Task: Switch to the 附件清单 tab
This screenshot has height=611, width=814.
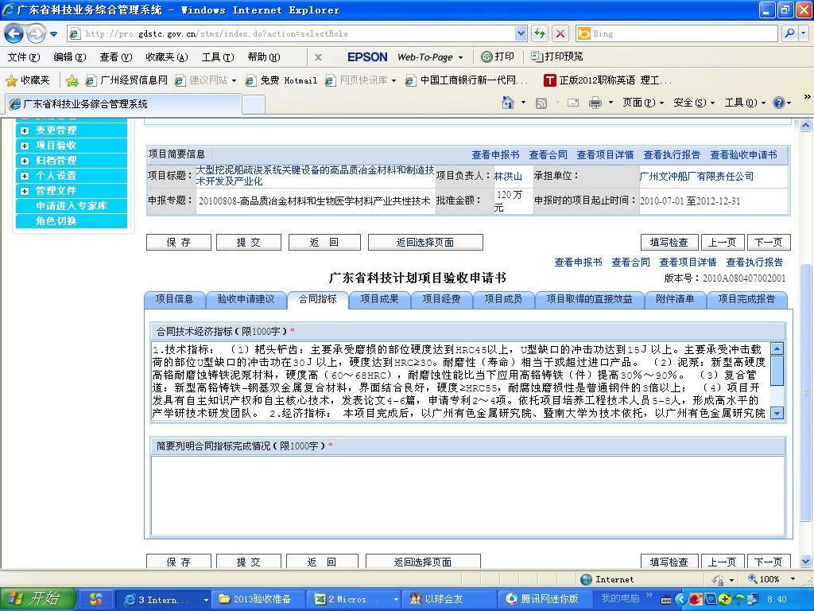Action: (675, 299)
